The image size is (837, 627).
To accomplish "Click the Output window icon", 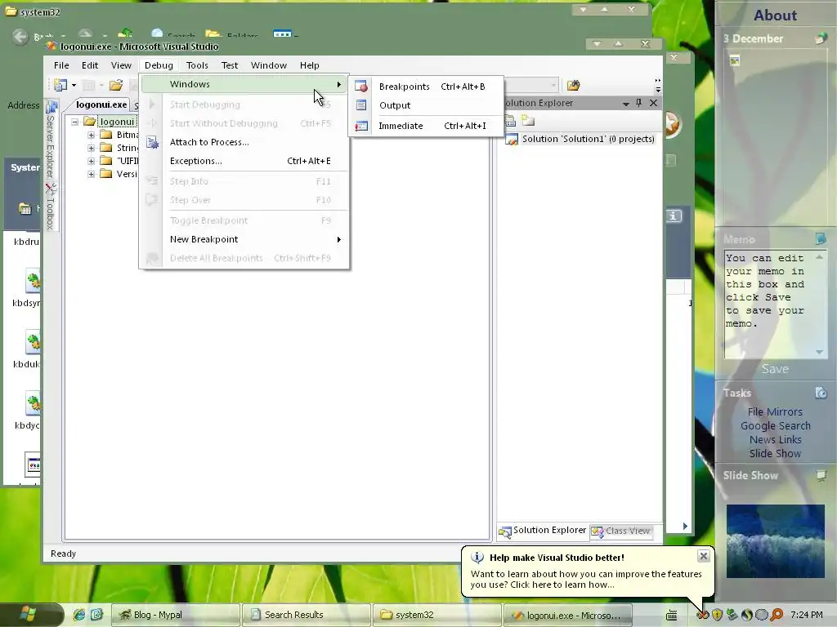I will point(361,105).
